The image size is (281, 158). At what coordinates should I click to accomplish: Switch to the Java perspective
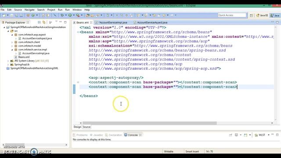coord(275,15)
